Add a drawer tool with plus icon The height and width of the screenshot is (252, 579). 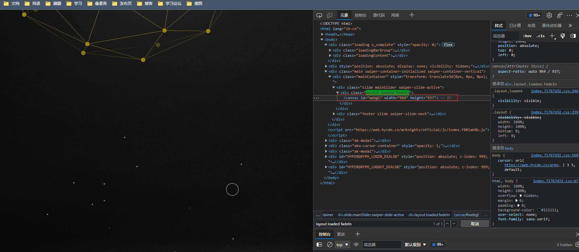(x=357, y=234)
